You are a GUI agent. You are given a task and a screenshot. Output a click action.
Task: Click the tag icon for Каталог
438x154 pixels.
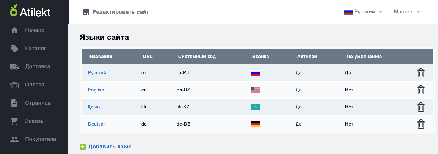[x=14, y=48]
